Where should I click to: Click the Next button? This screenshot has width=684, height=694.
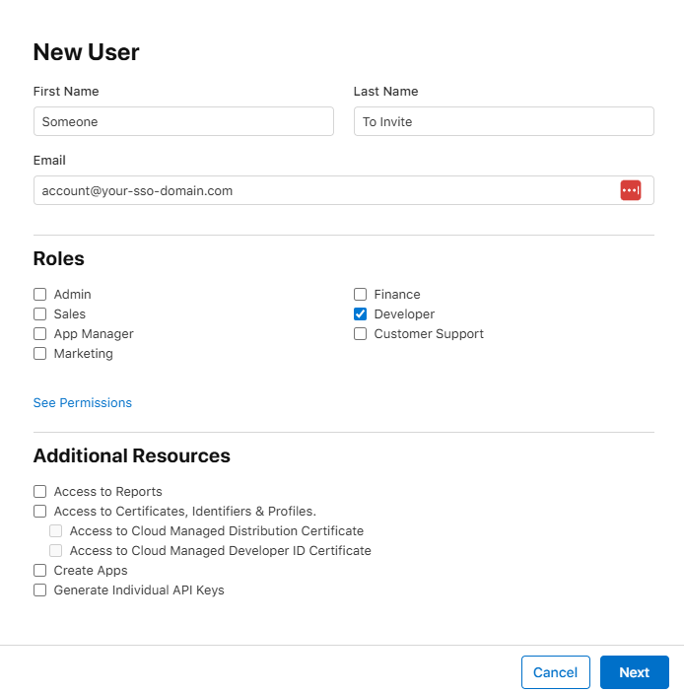tap(634, 672)
